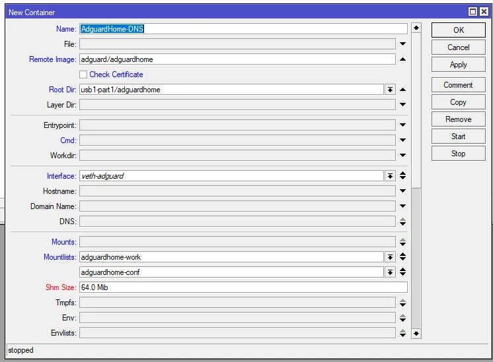Click the Mountlists label
Viewport: 493px width, 362px height.
[x=60, y=257]
